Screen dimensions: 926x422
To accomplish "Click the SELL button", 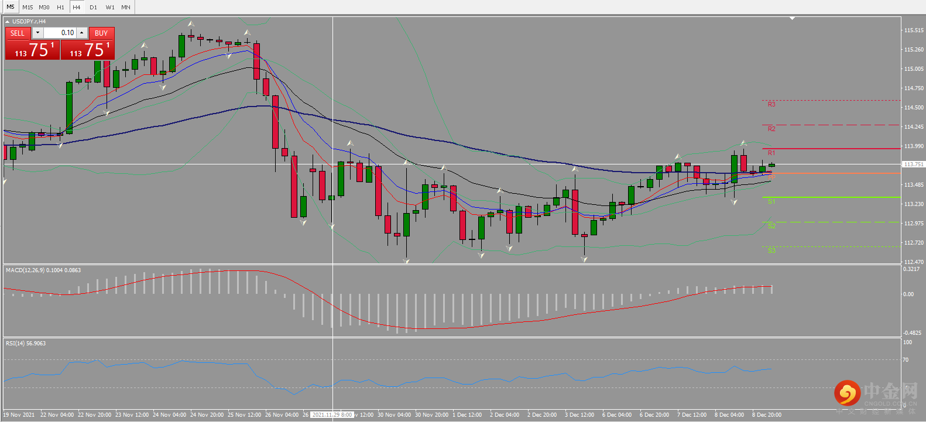I will click(18, 33).
